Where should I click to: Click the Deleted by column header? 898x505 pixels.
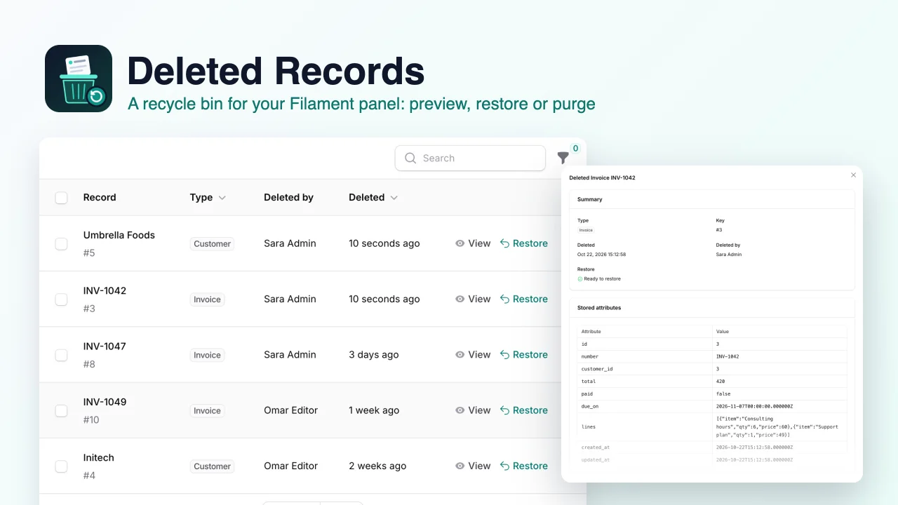pyautogui.click(x=288, y=198)
